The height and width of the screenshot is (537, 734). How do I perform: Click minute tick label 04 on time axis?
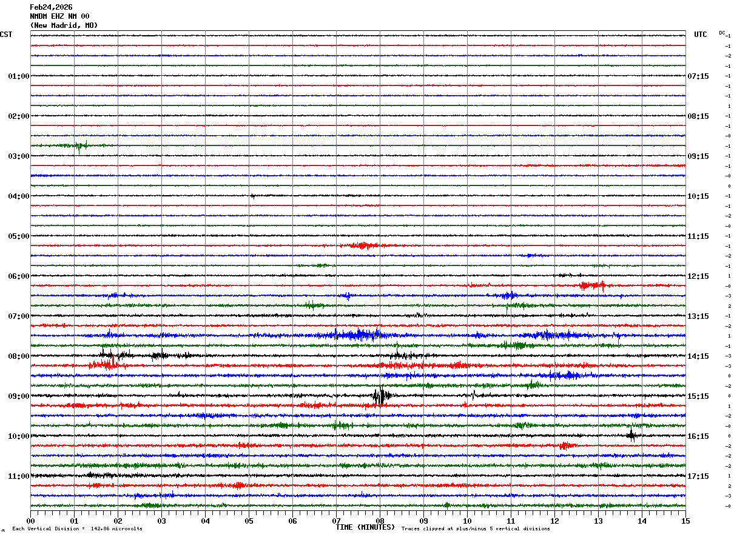tap(205, 521)
